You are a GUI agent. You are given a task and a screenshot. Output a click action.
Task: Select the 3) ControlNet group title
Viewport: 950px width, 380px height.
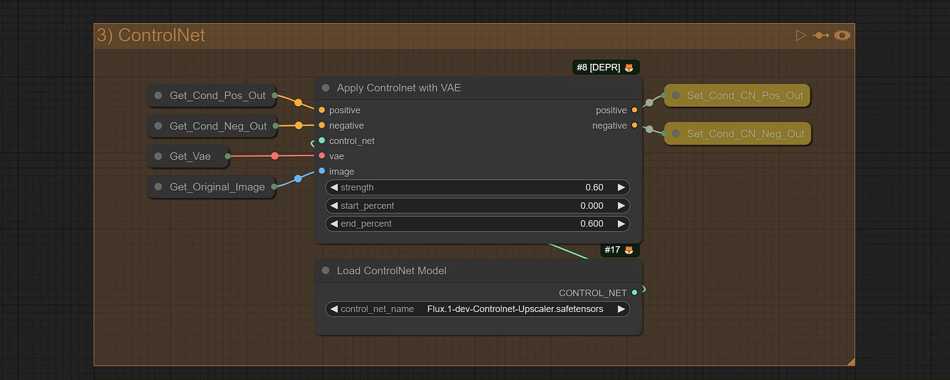click(x=151, y=35)
